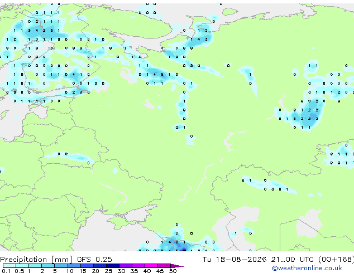Click the weatheronline.co.uk link

[307, 268]
